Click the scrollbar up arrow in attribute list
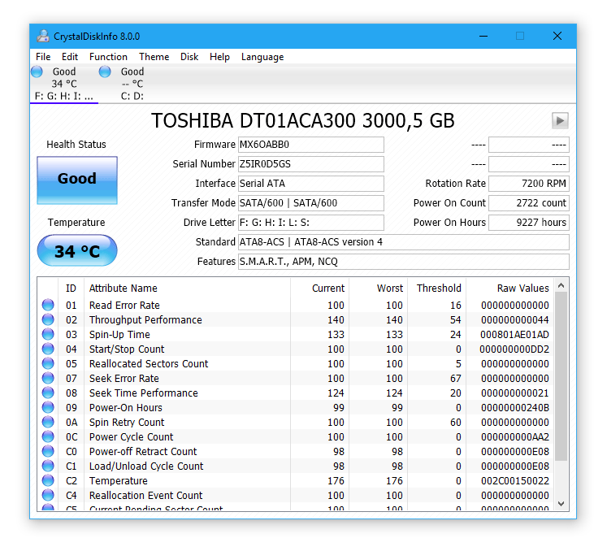607x551 pixels. tap(561, 285)
